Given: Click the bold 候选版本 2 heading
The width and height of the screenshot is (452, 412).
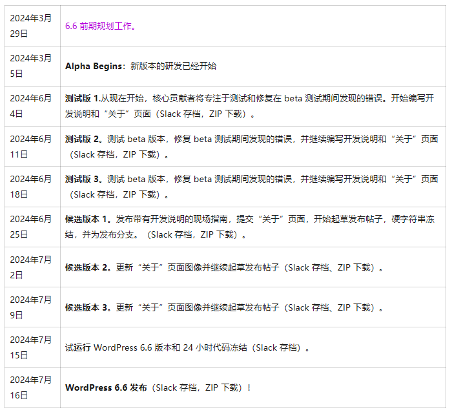Looking at the screenshot, I should click(88, 267).
